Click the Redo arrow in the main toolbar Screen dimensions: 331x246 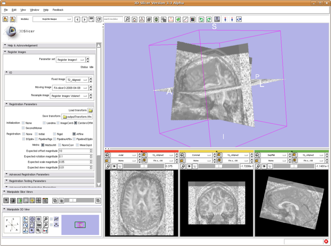(x=208, y=18)
